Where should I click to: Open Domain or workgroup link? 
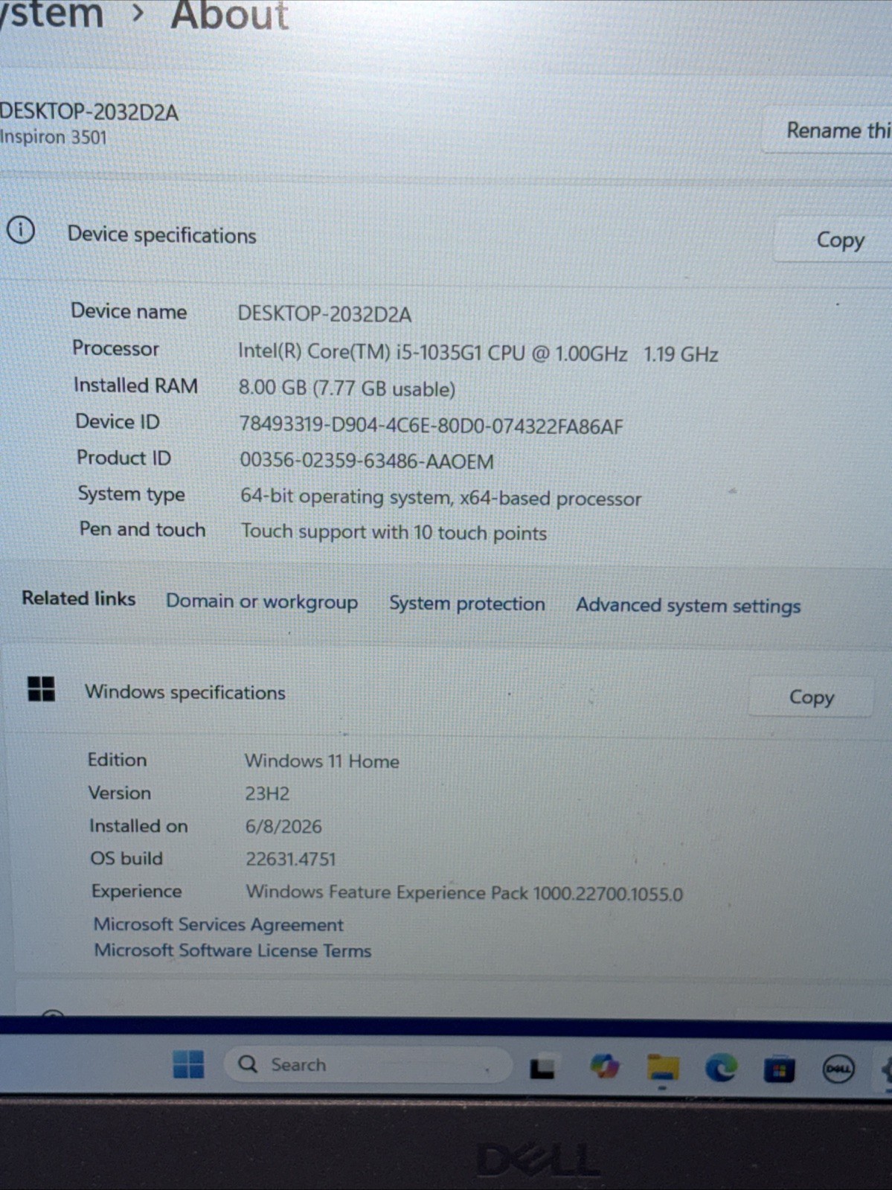tap(262, 601)
